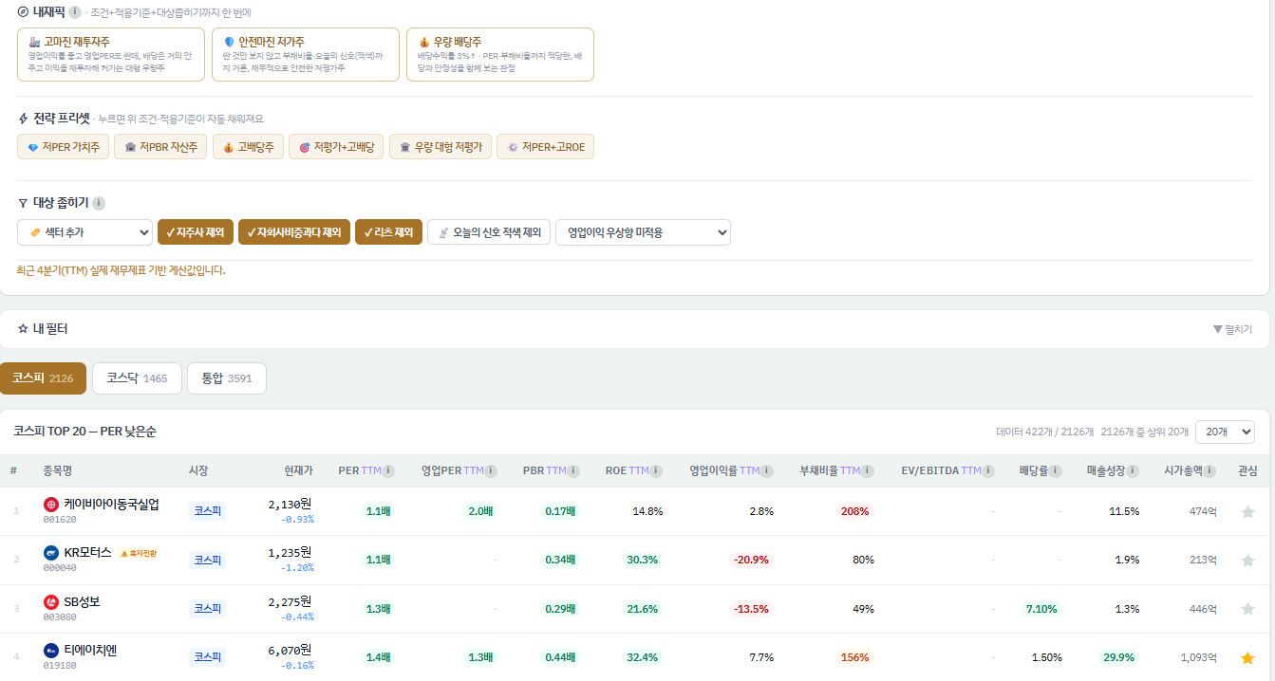Screen dimensions: 1275x681
Task: Switch to 코스피 2126 tab
Action: (x=43, y=377)
